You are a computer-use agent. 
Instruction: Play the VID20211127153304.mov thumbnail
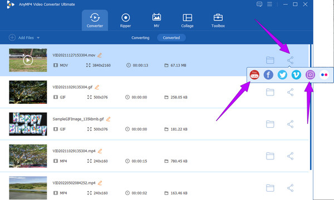point(28,61)
